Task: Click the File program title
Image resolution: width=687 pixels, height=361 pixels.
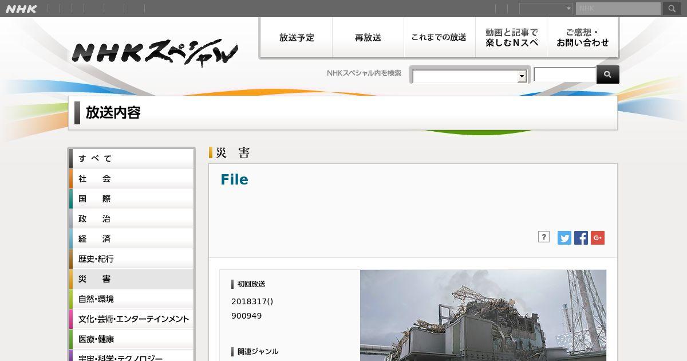Action: [x=234, y=180]
